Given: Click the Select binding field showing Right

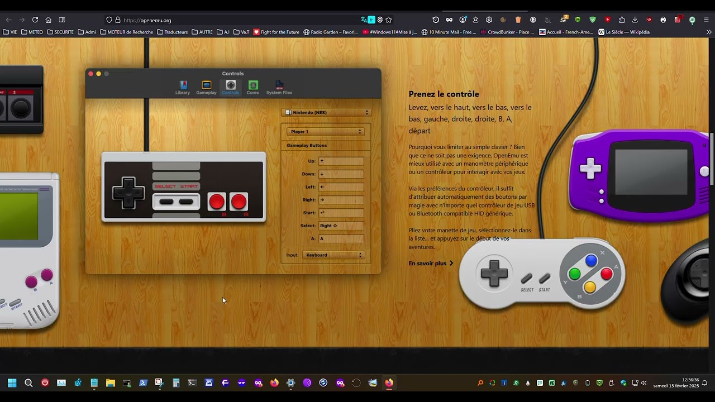Looking at the screenshot, I should point(341,226).
